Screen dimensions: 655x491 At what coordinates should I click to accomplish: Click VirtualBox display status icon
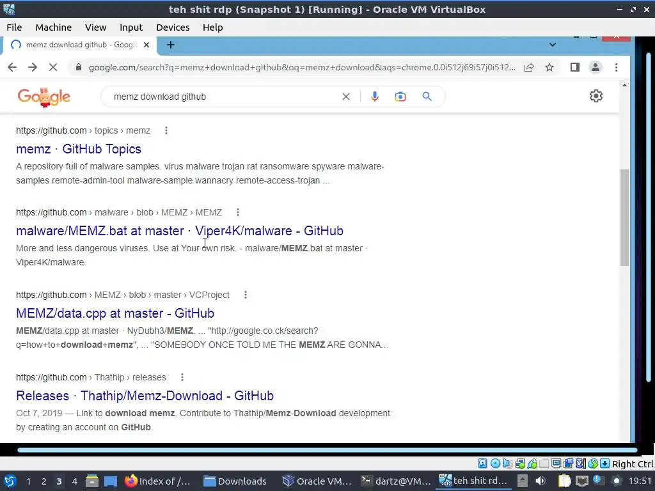tap(556, 464)
